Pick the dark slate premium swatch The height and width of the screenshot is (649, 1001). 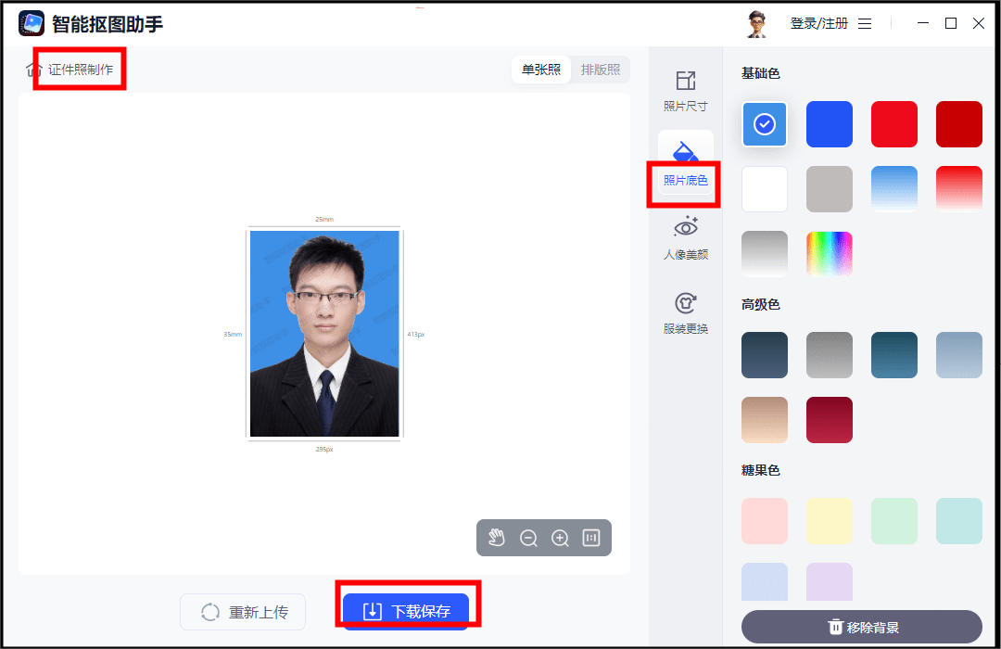765,355
